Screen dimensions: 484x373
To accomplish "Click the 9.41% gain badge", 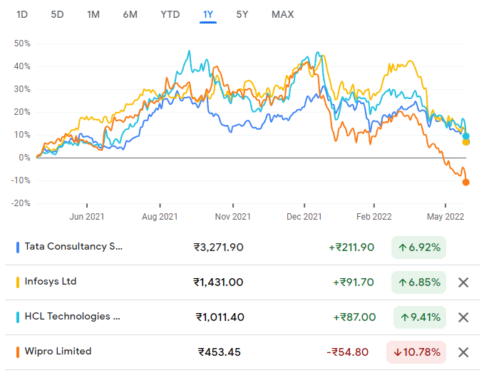I will (420, 317).
